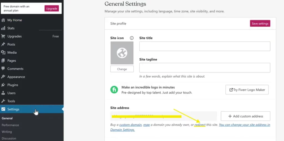Image resolution: width=284 pixels, height=141 pixels.
Task: Click the Save settings button
Action: tap(260, 23)
